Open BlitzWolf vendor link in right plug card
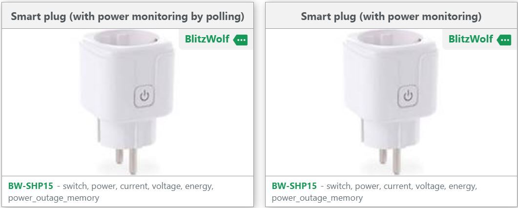The height and width of the screenshot is (208, 518). click(x=471, y=39)
